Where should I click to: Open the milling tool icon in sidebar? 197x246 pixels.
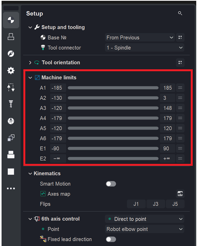pyautogui.click(x=11, y=104)
